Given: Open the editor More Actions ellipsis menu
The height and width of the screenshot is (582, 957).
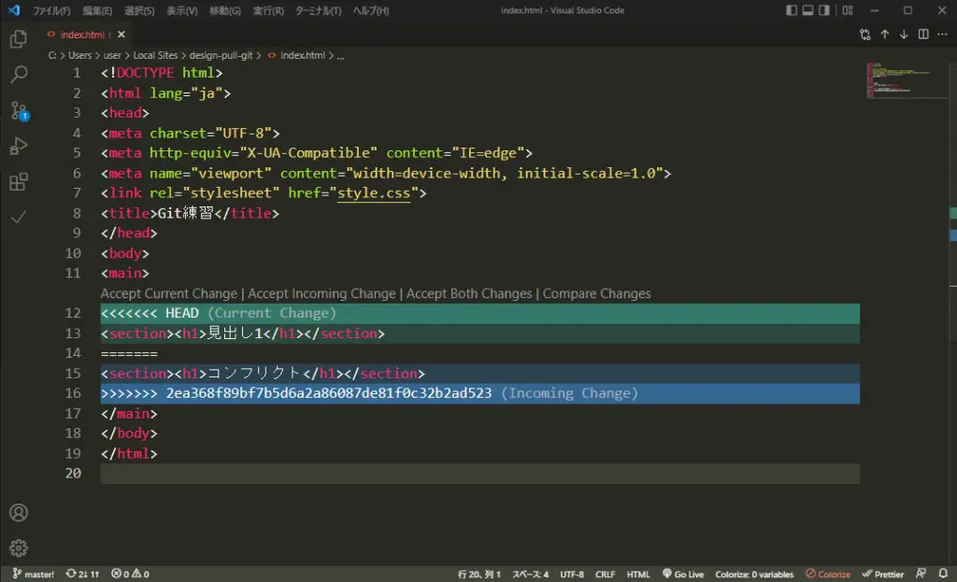Looking at the screenshot, I should click(x=942, y=35).
